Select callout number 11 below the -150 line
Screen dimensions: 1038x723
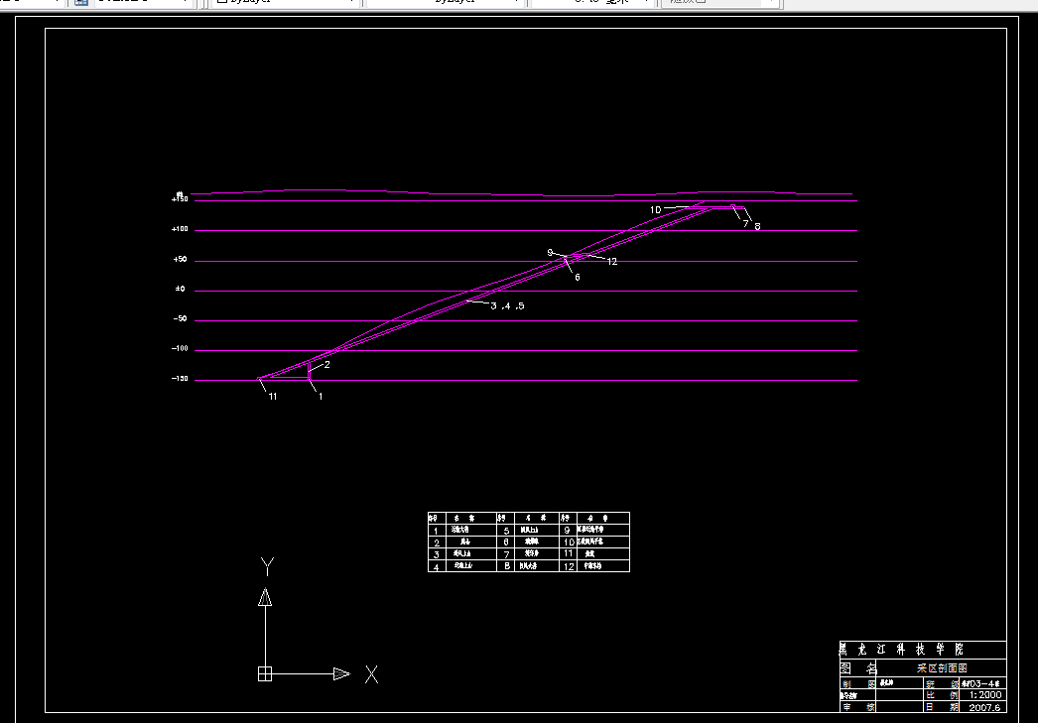click(x=273, y=397)
